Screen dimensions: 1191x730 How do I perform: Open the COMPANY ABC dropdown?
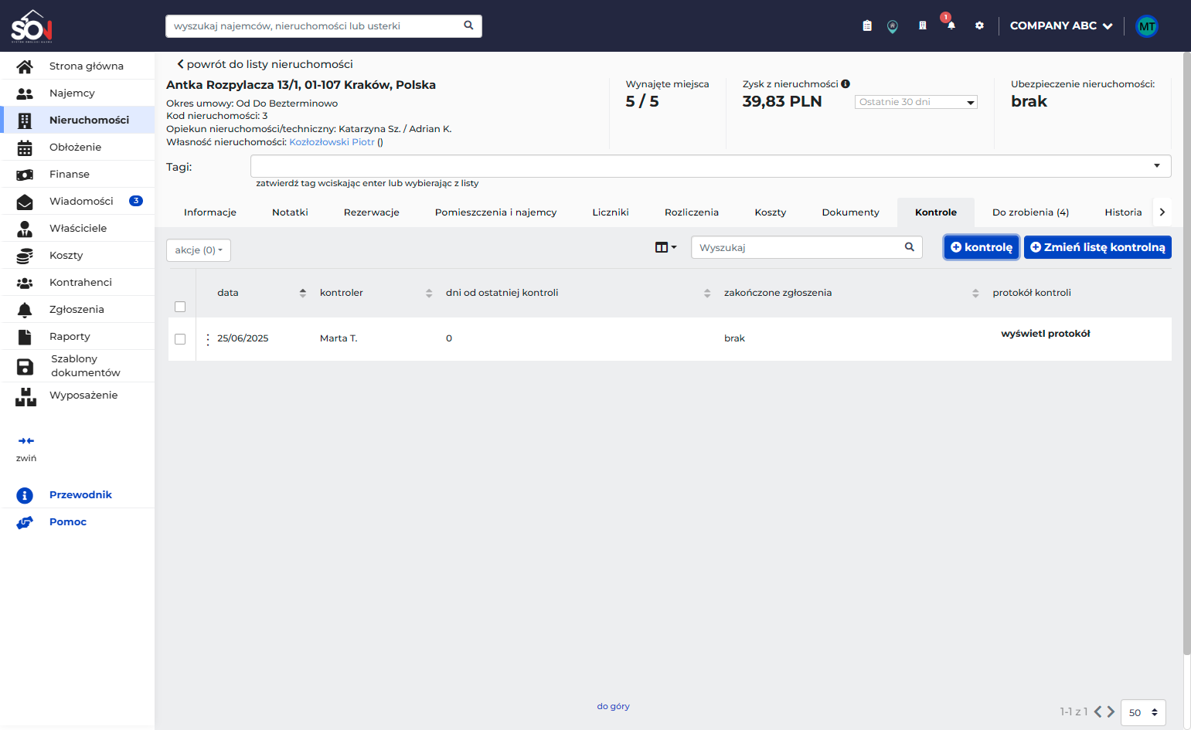coord(1061,25)
